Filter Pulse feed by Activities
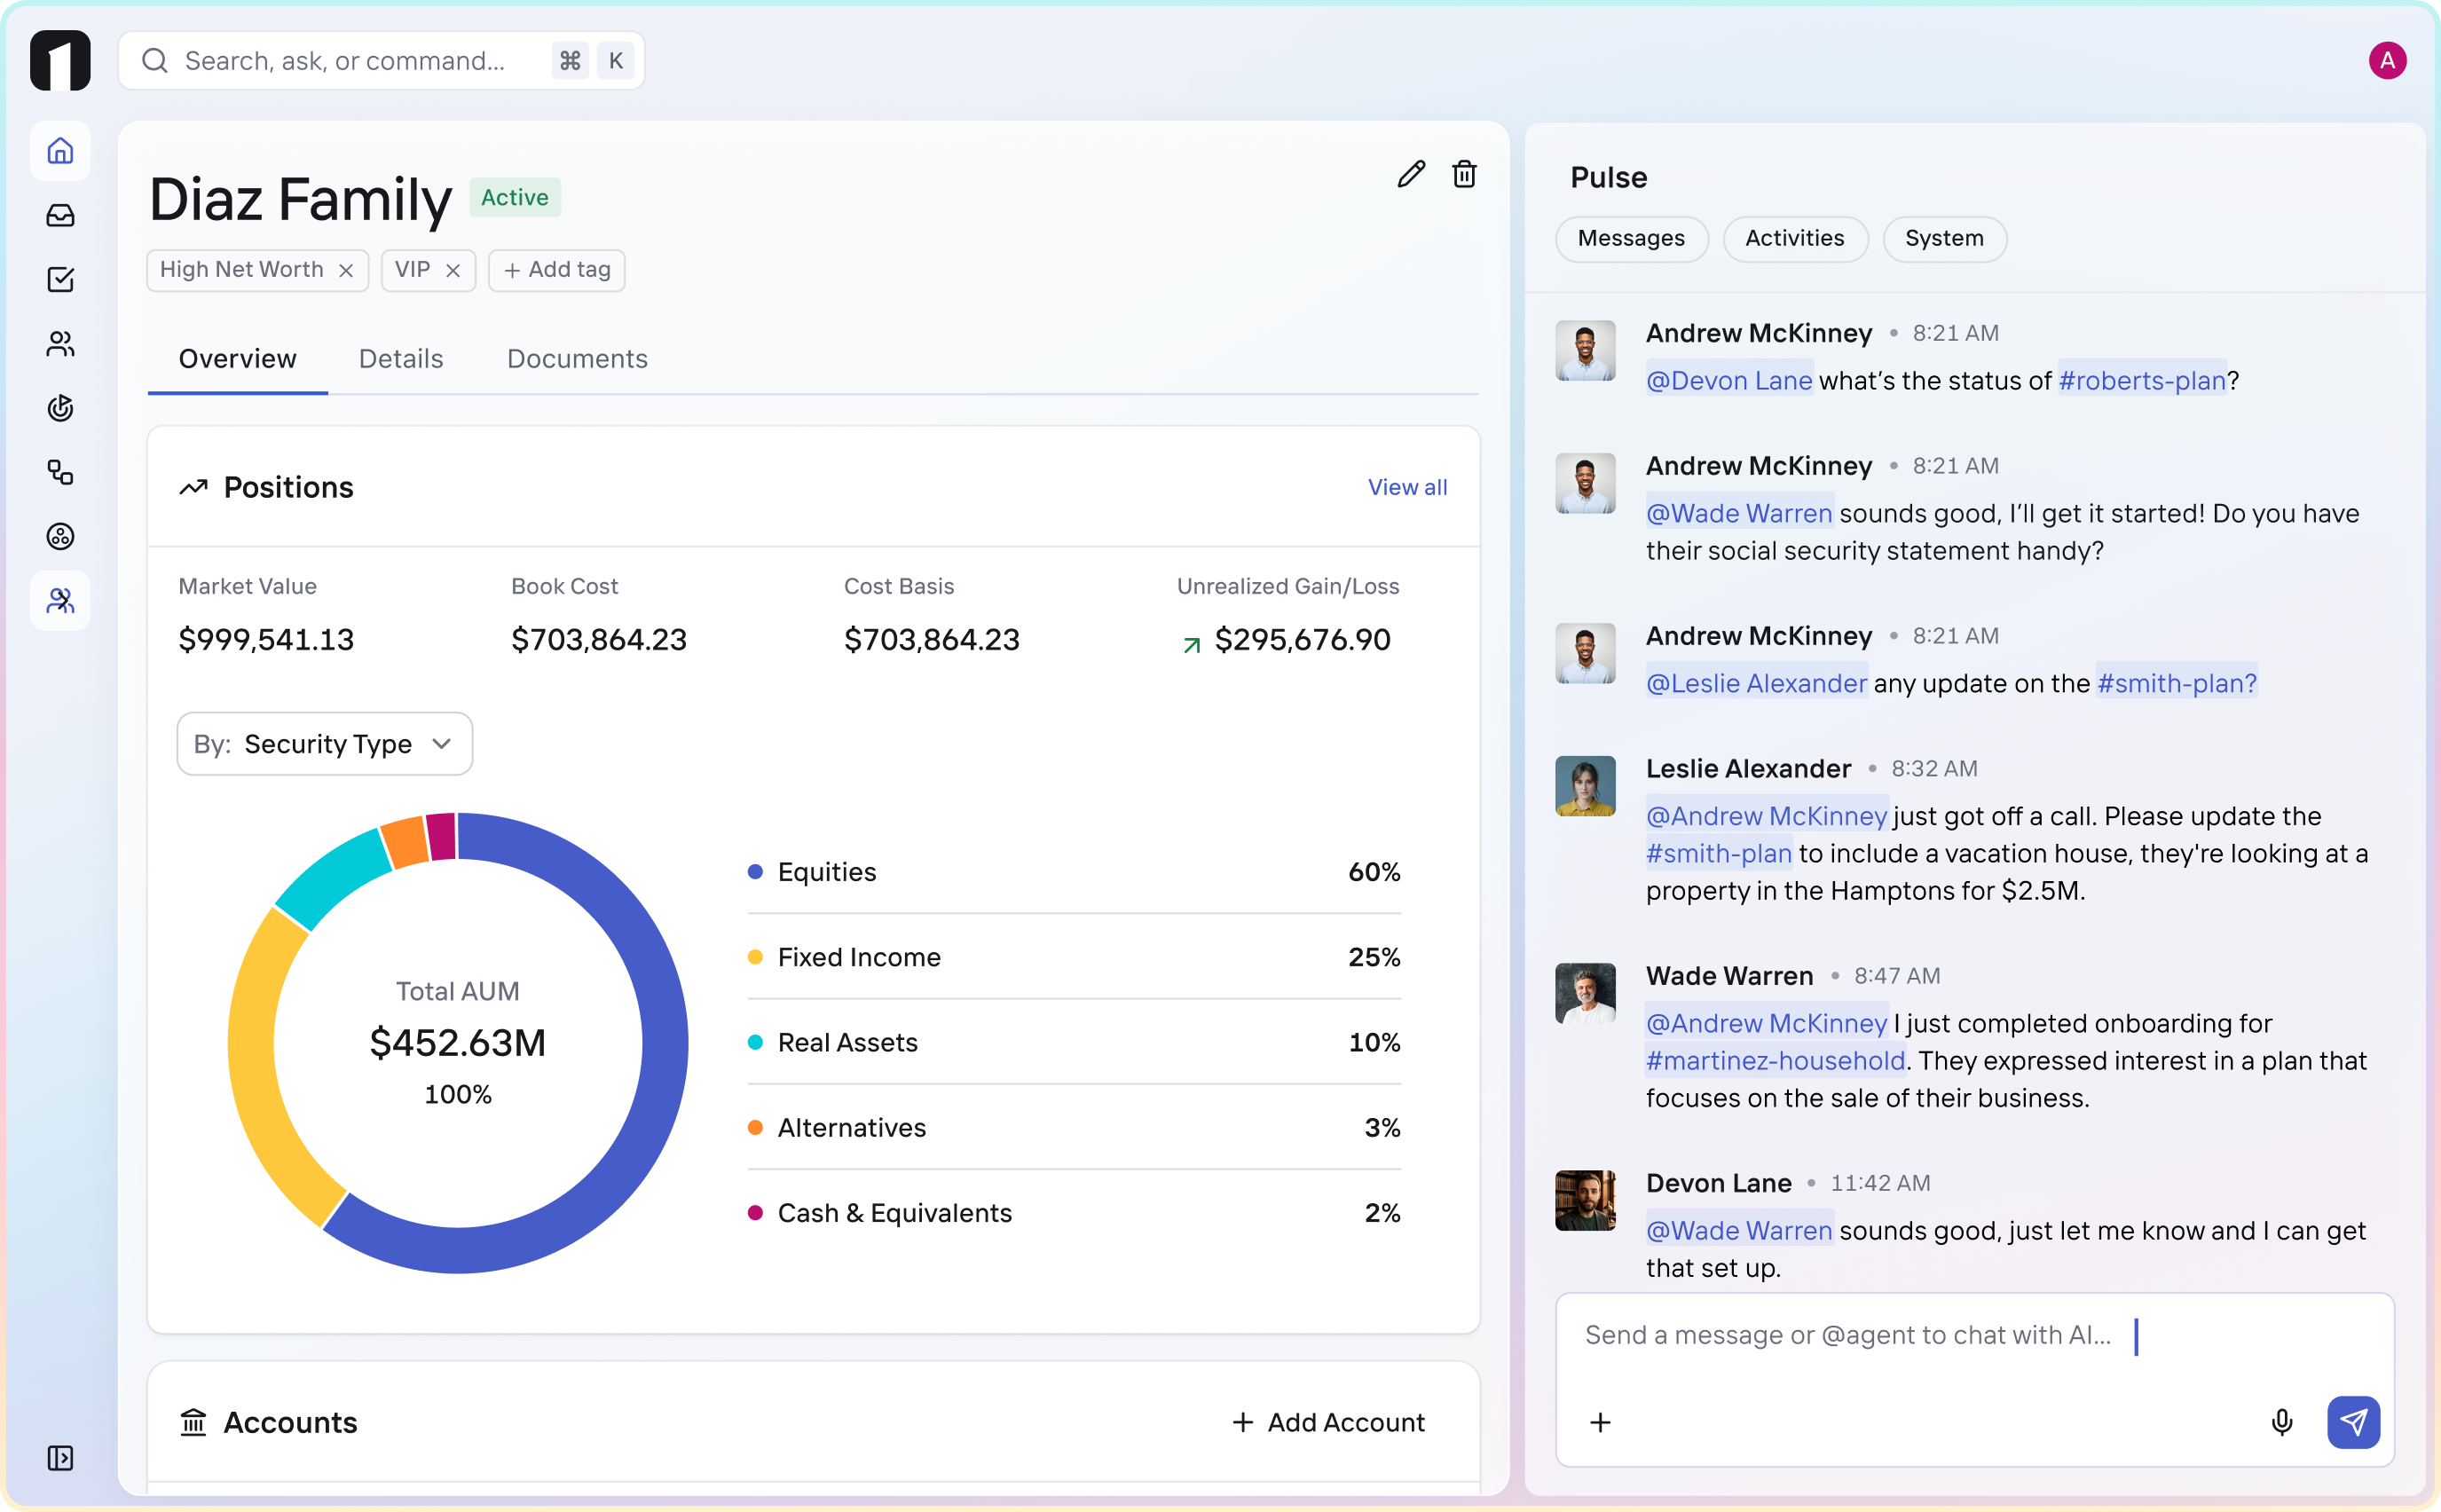The width and height of the screenshot is (2441, 1512). click(x=1795, y=238)
